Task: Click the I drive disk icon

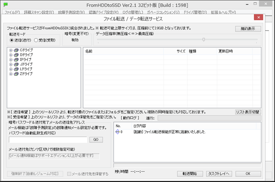Action: coord(16,60)
